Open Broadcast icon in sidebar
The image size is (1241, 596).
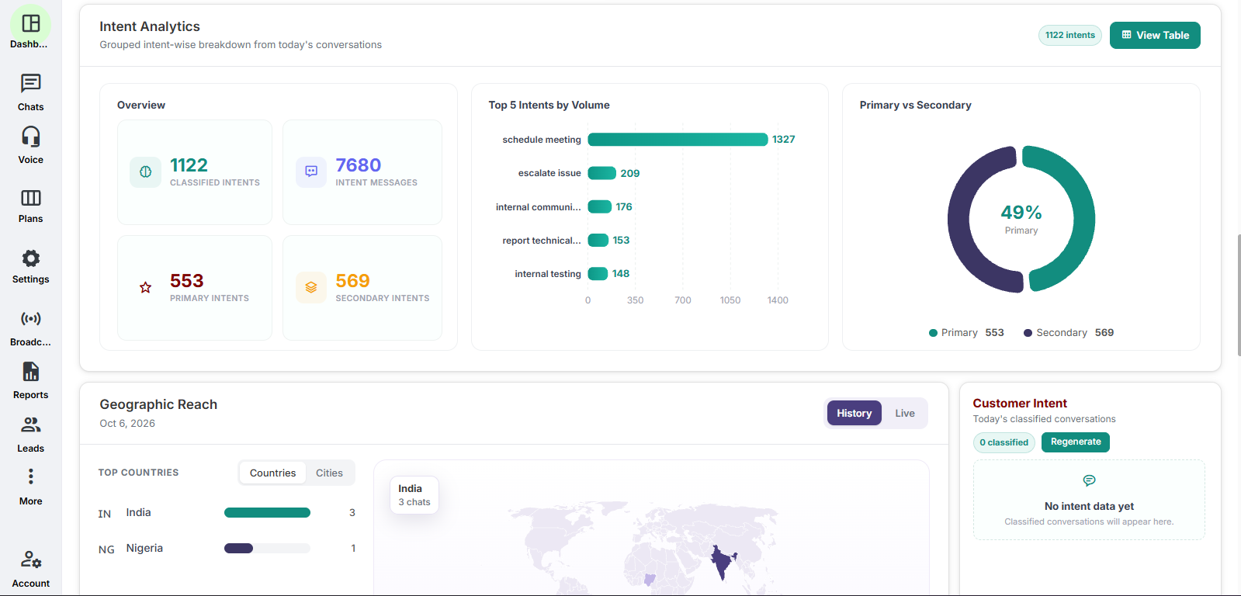[31, 319]
